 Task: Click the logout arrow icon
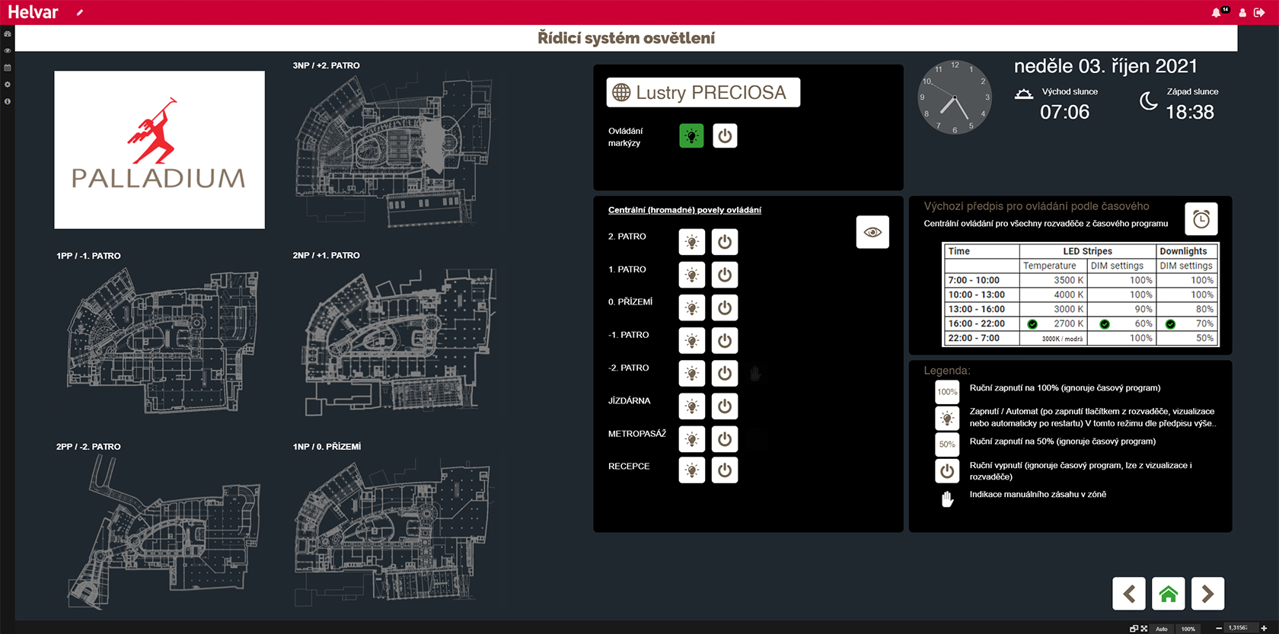click(x=1259, y=12)
